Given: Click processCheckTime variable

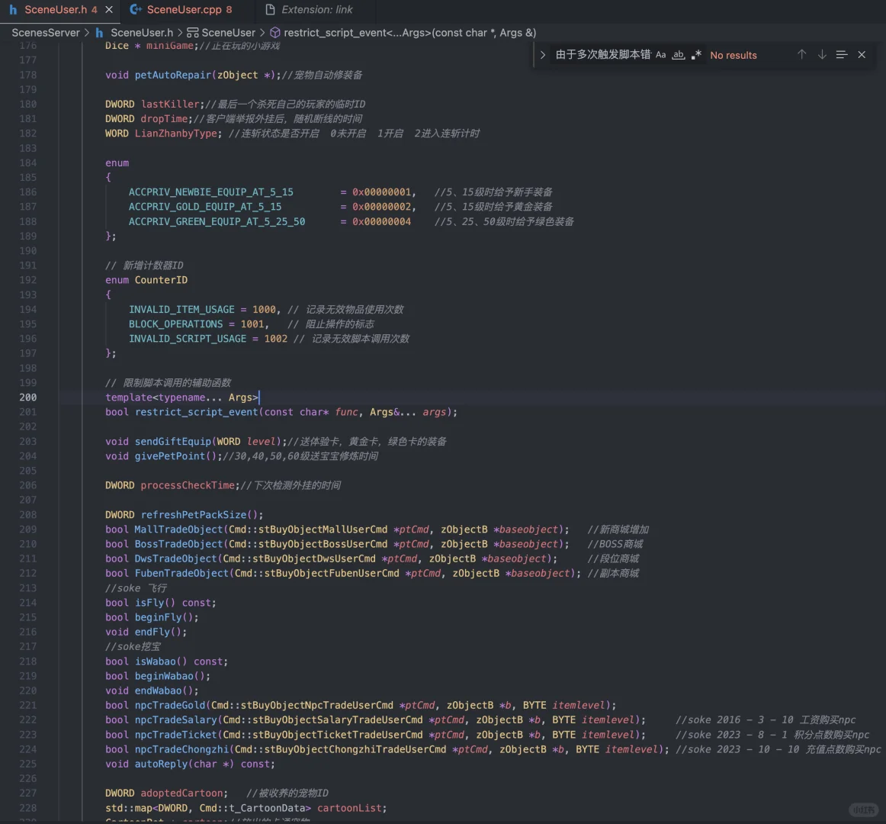Looking at the screenshot, I should coord(188,485).
